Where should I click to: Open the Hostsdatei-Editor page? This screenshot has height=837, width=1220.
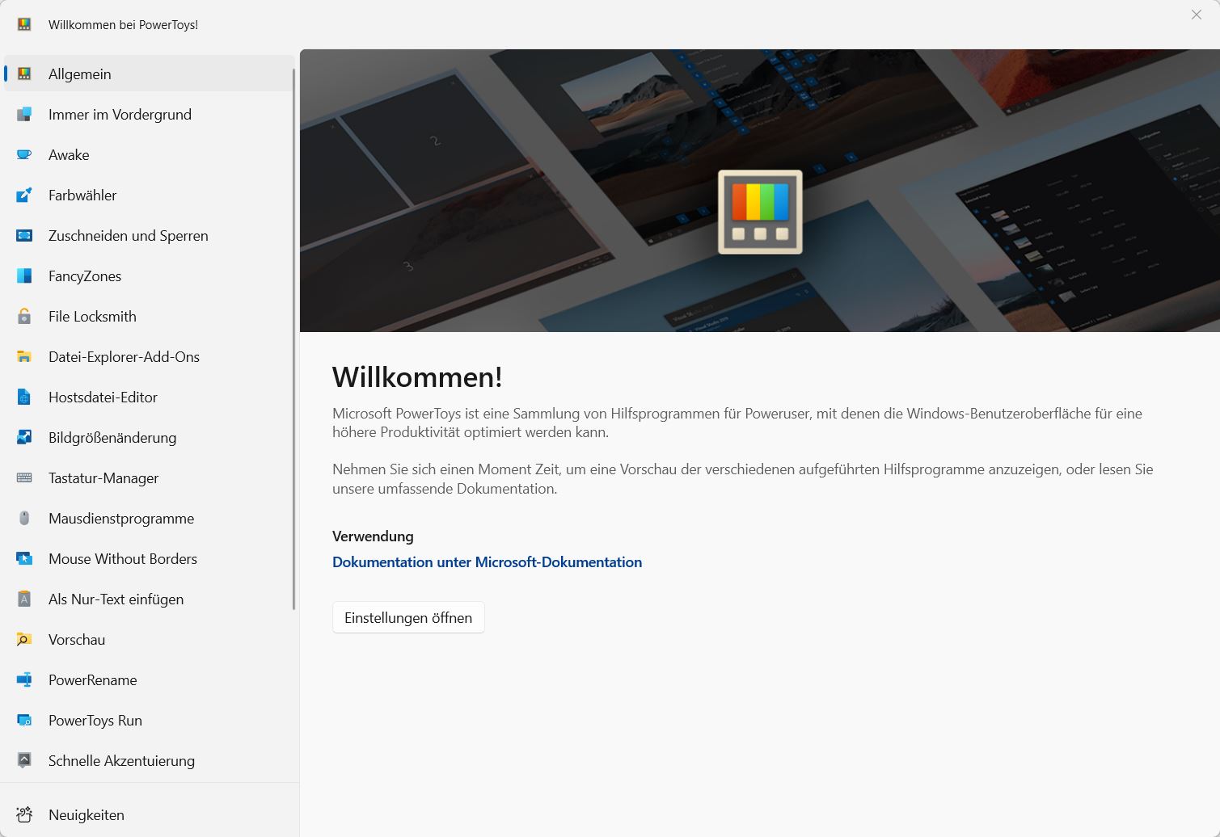pyautogui.click(x=149, y=397)
